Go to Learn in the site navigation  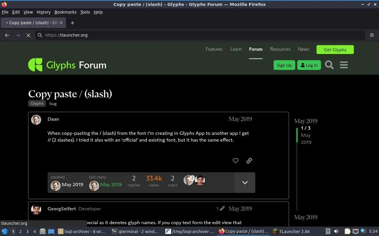tap(236, 49)
